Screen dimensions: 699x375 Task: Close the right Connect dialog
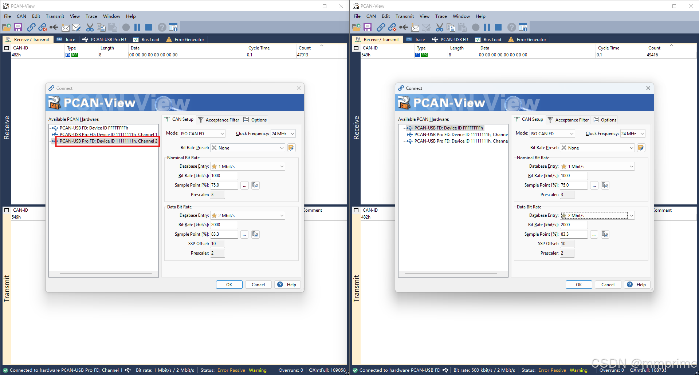[x=648, y=88]
